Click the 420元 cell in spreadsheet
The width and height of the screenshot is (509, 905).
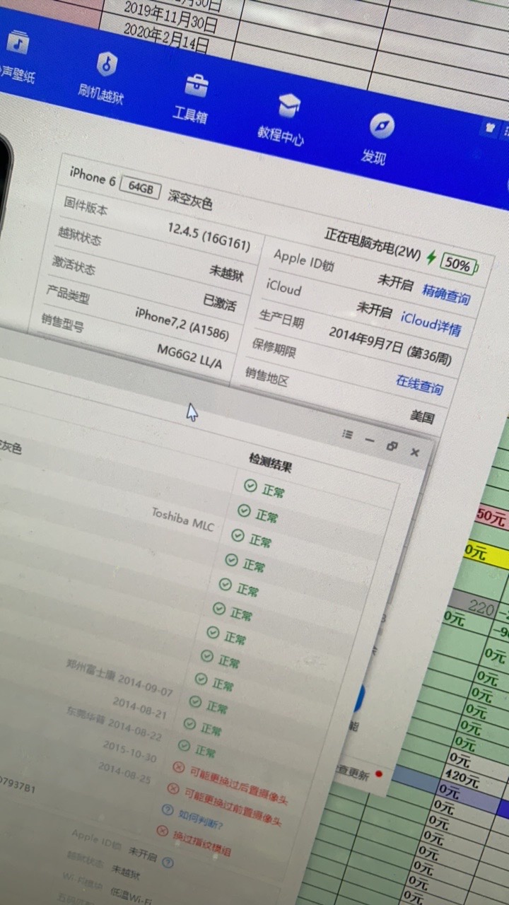pos(464,778)
